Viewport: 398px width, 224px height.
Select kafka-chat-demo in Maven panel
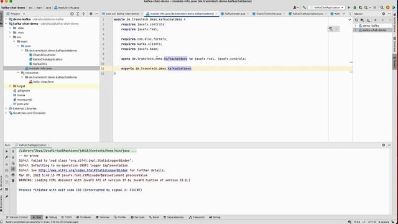point(374,30)
